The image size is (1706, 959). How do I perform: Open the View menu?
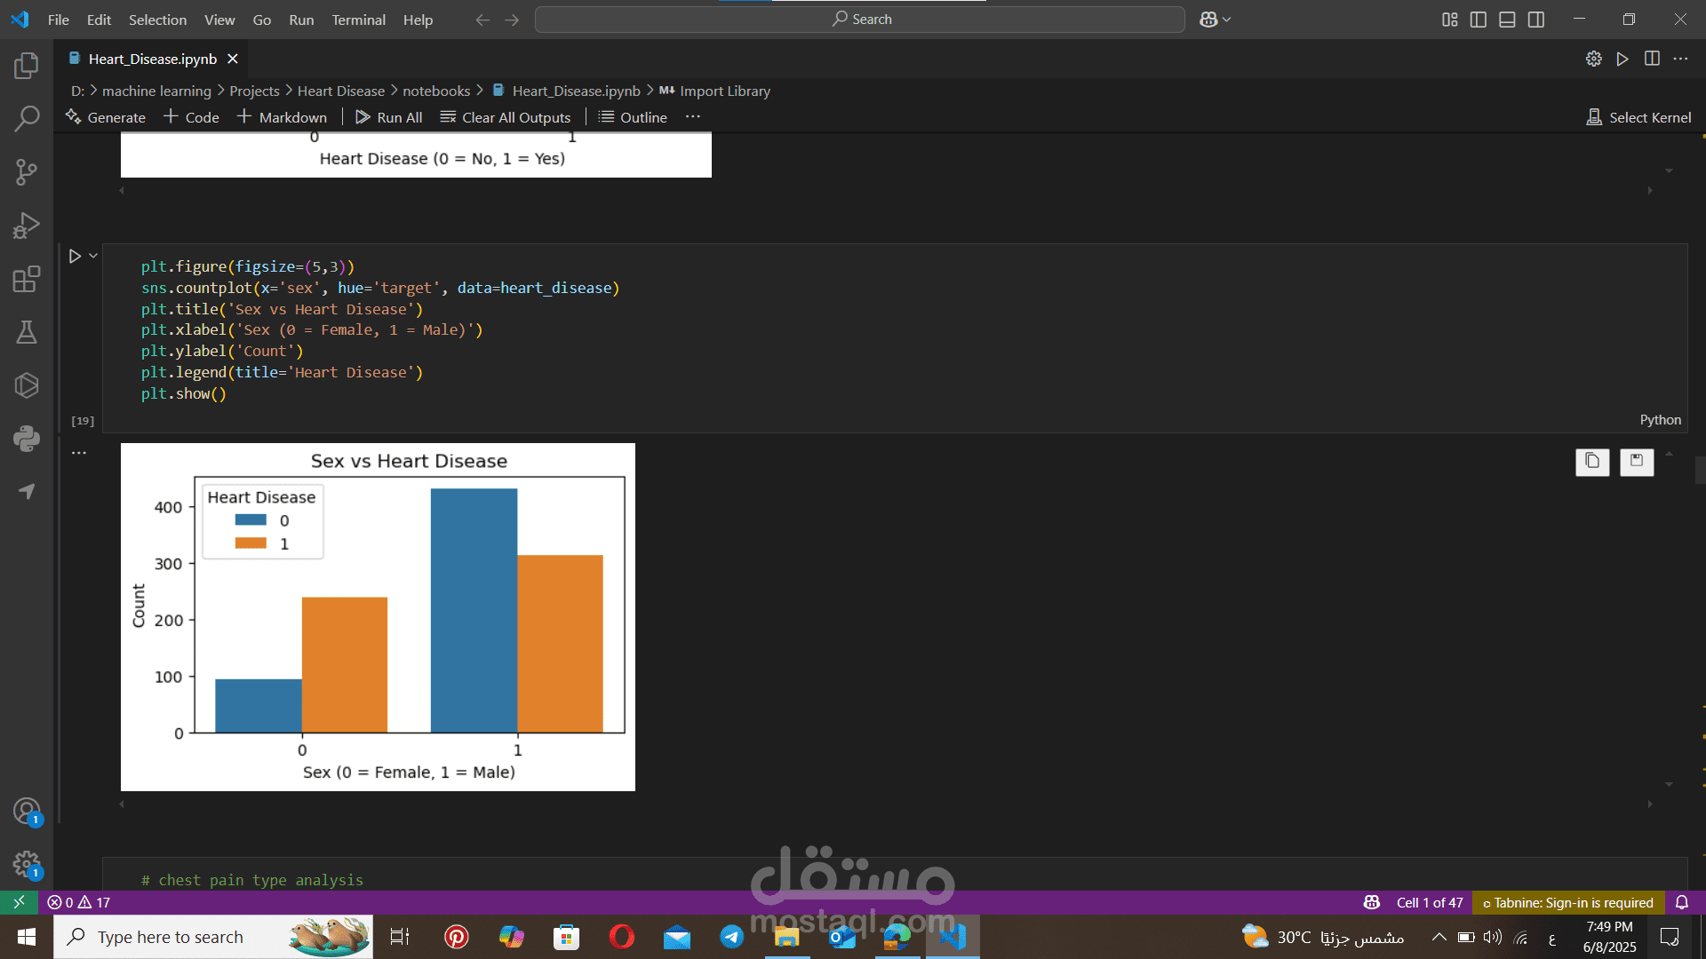tap(219, 20)
